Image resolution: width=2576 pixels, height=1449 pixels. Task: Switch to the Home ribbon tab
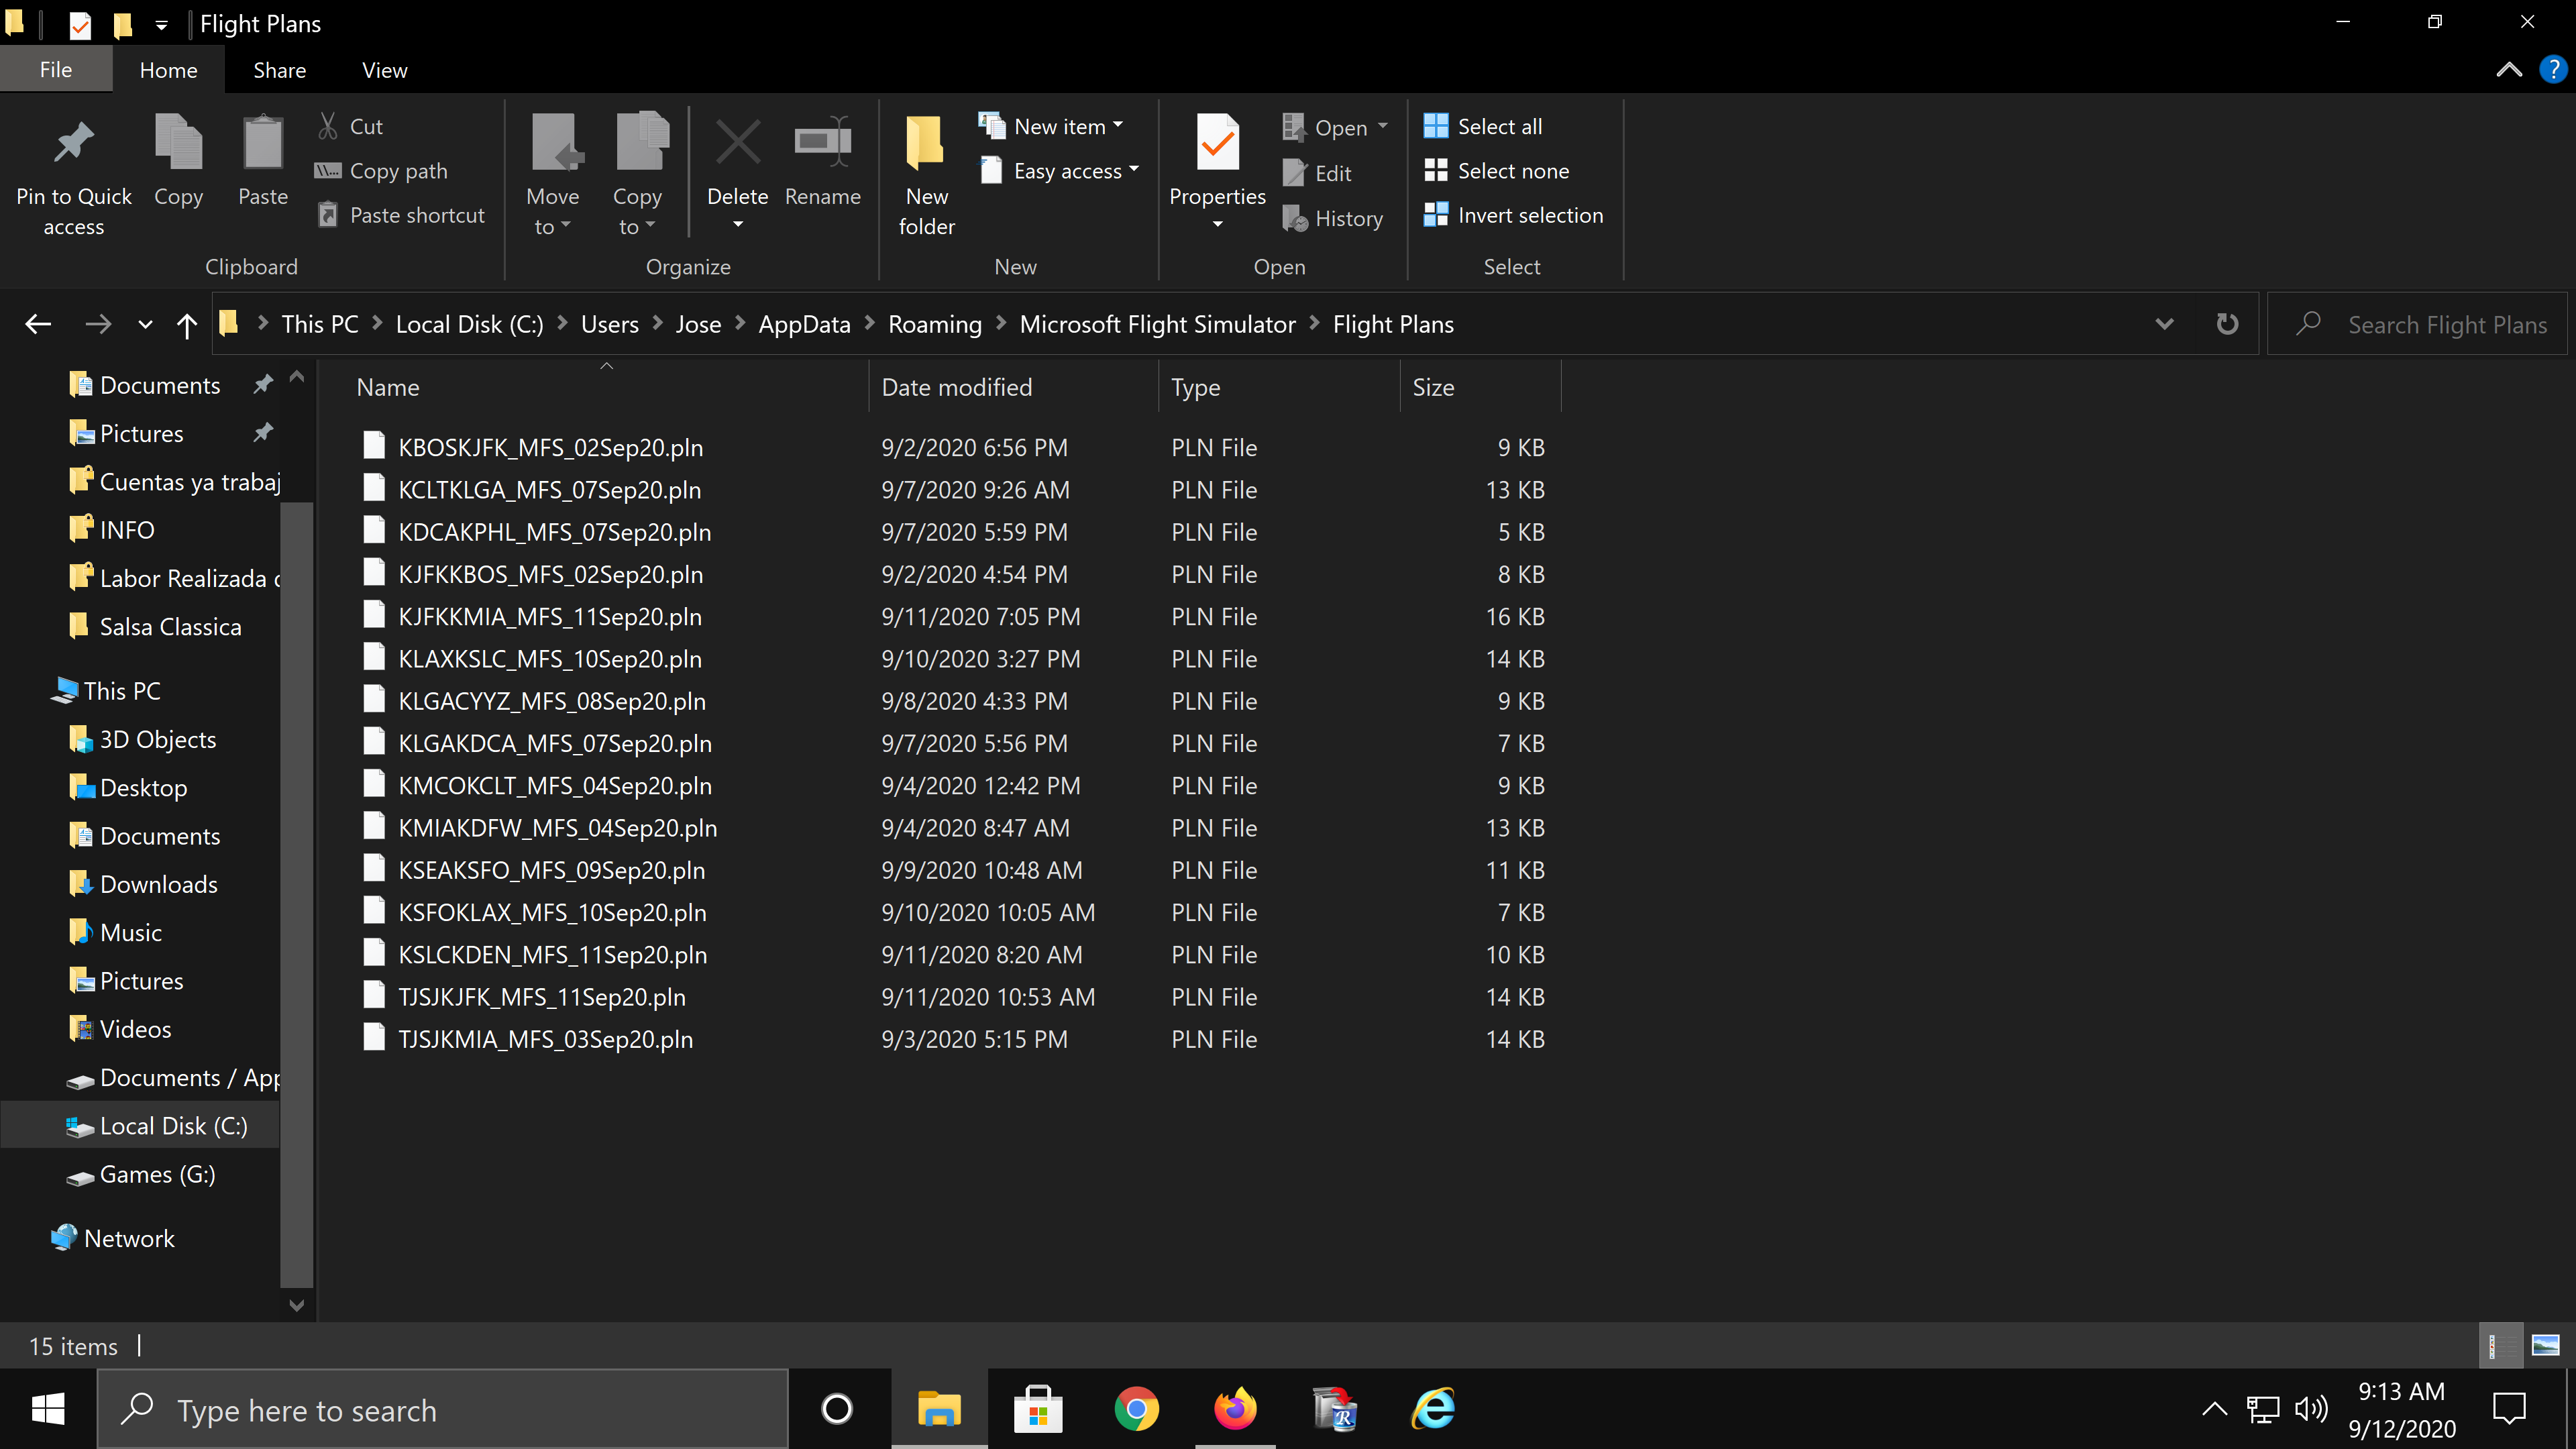click(168, 70)
